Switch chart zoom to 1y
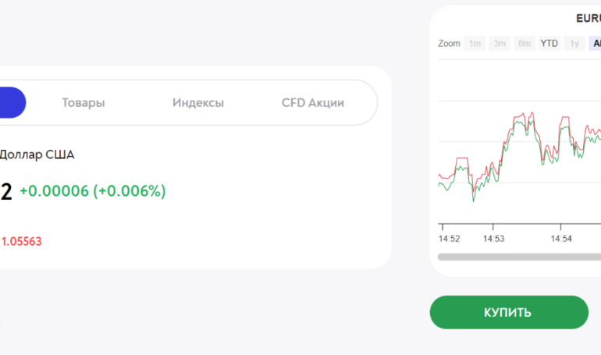Viewport: 601px width, 355px height. click(574, 44)
